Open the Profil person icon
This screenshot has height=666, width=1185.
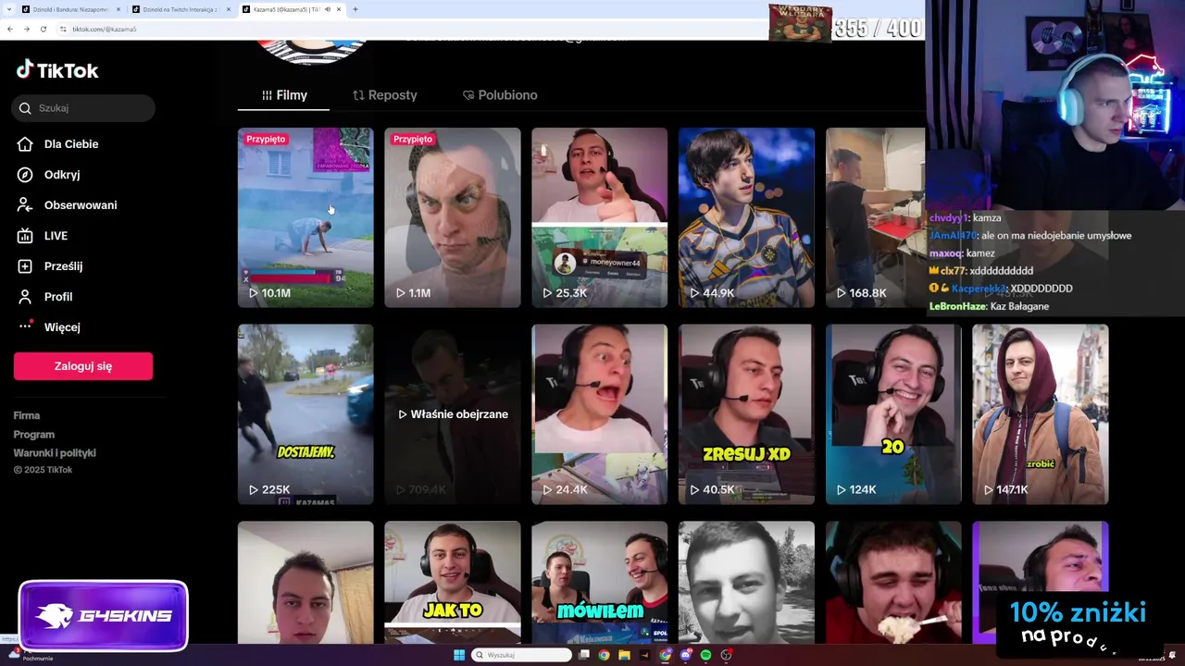tap(25, 297)
